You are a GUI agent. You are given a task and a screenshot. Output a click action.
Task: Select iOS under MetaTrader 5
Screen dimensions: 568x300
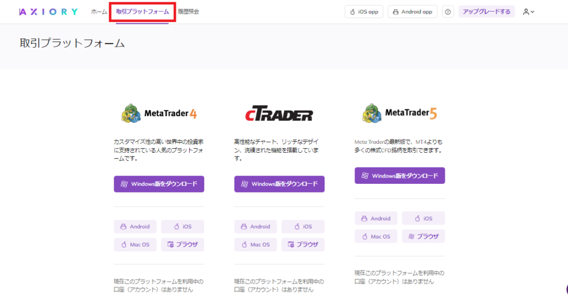tap(423, 218)
